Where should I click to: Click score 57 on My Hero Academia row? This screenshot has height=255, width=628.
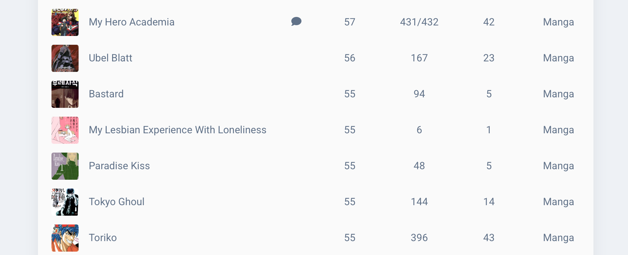coord(350,22)
